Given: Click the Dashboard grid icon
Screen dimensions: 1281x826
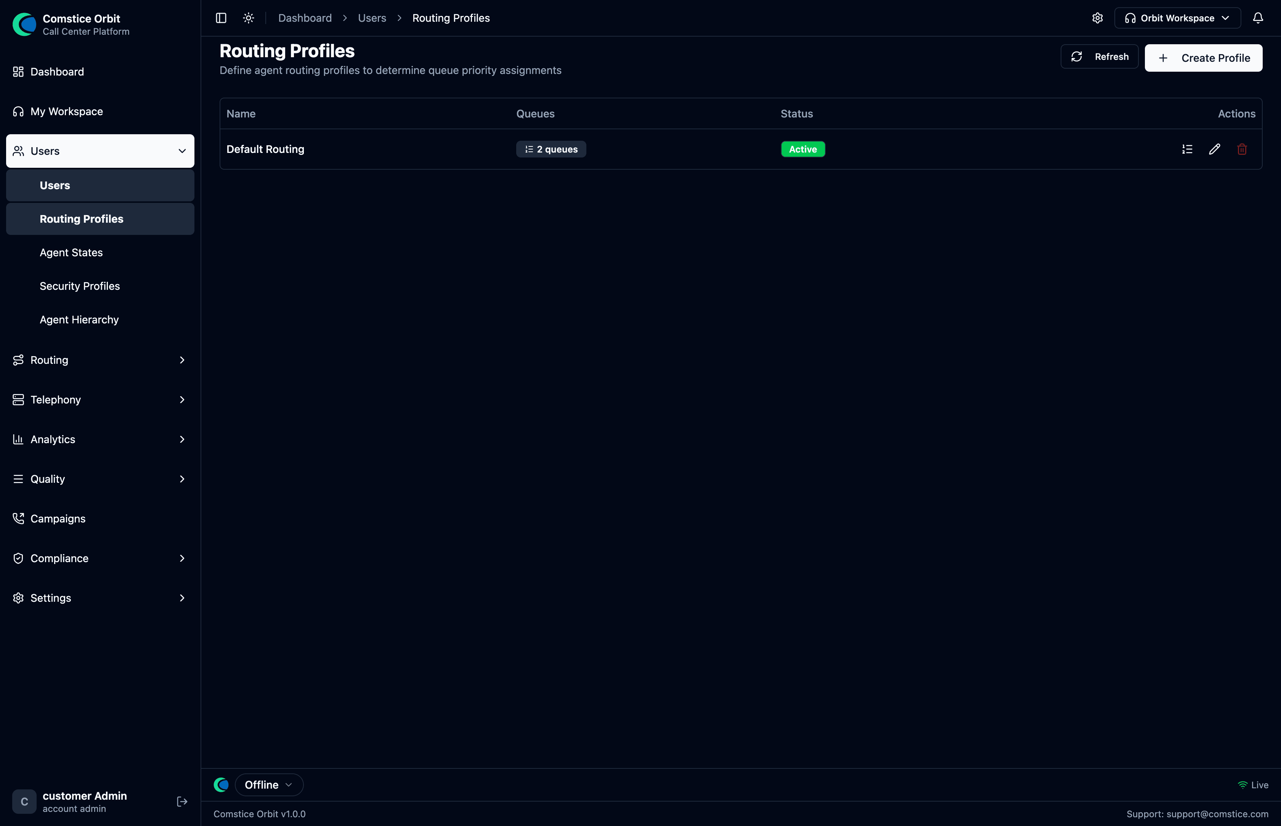Looking at the screenshot, I should pos(18,72).
